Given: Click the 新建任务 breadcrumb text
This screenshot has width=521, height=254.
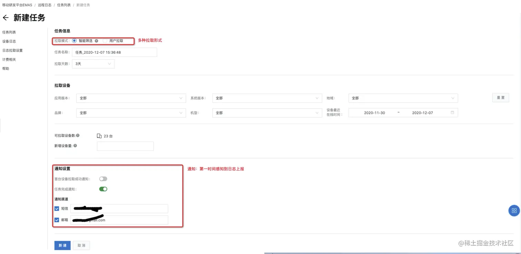Looking at the screenshot, I should (x=83, y=5).
